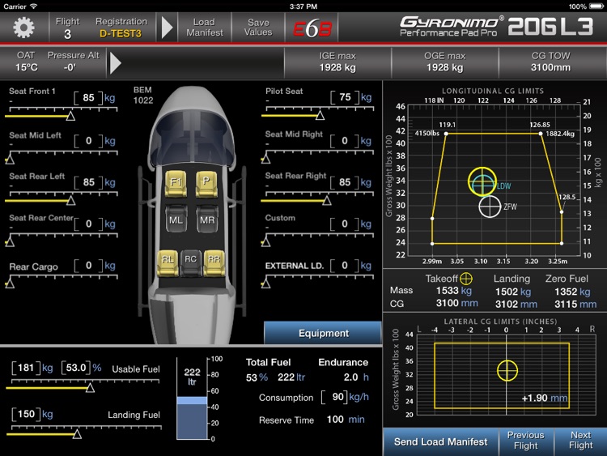Click the Usable Fuel 53.0 percent field

point(76,368)
